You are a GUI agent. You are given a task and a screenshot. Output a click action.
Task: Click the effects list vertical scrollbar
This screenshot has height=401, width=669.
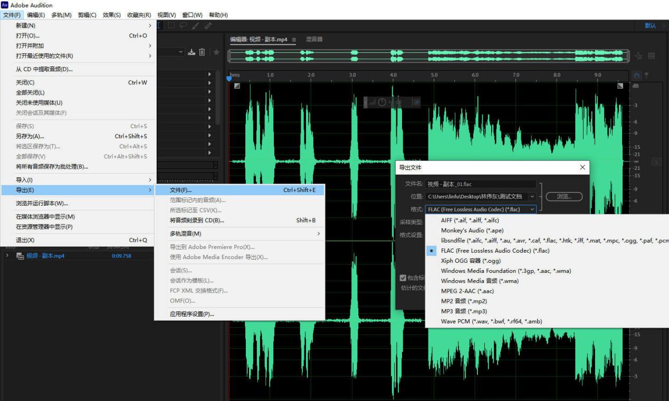(x=218, y=97)
